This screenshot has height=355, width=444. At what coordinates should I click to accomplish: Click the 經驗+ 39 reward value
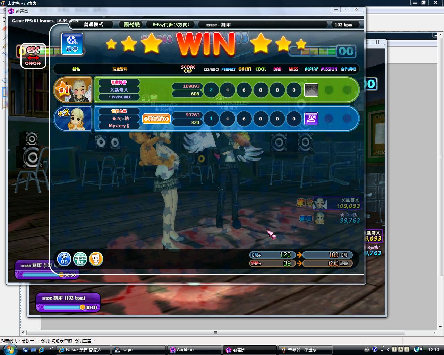pyautogui.click(x=272, y=263)
